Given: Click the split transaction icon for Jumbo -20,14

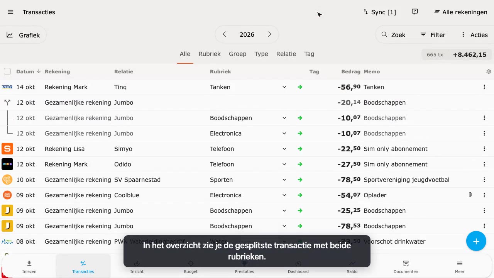Looking at the screenshot, I should [7, 103].
